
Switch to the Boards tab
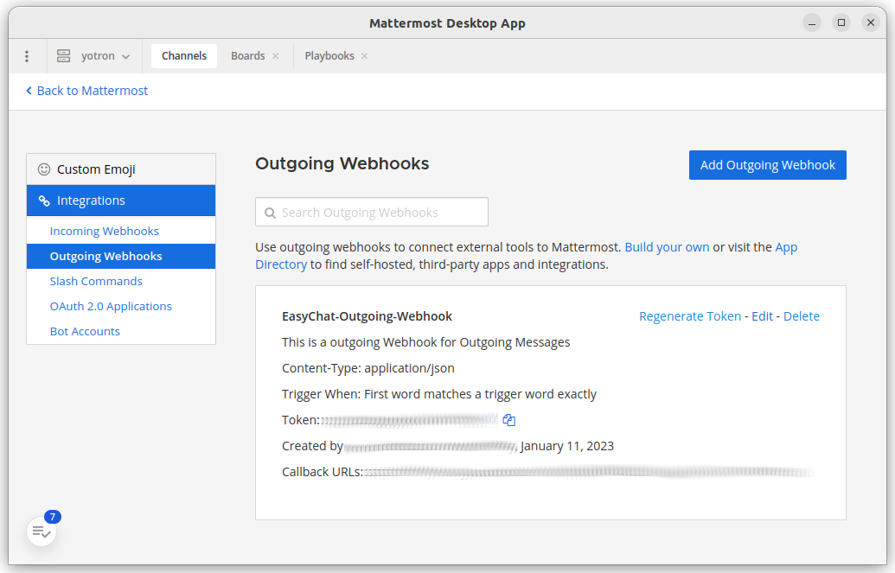click(x=247, y=56)
